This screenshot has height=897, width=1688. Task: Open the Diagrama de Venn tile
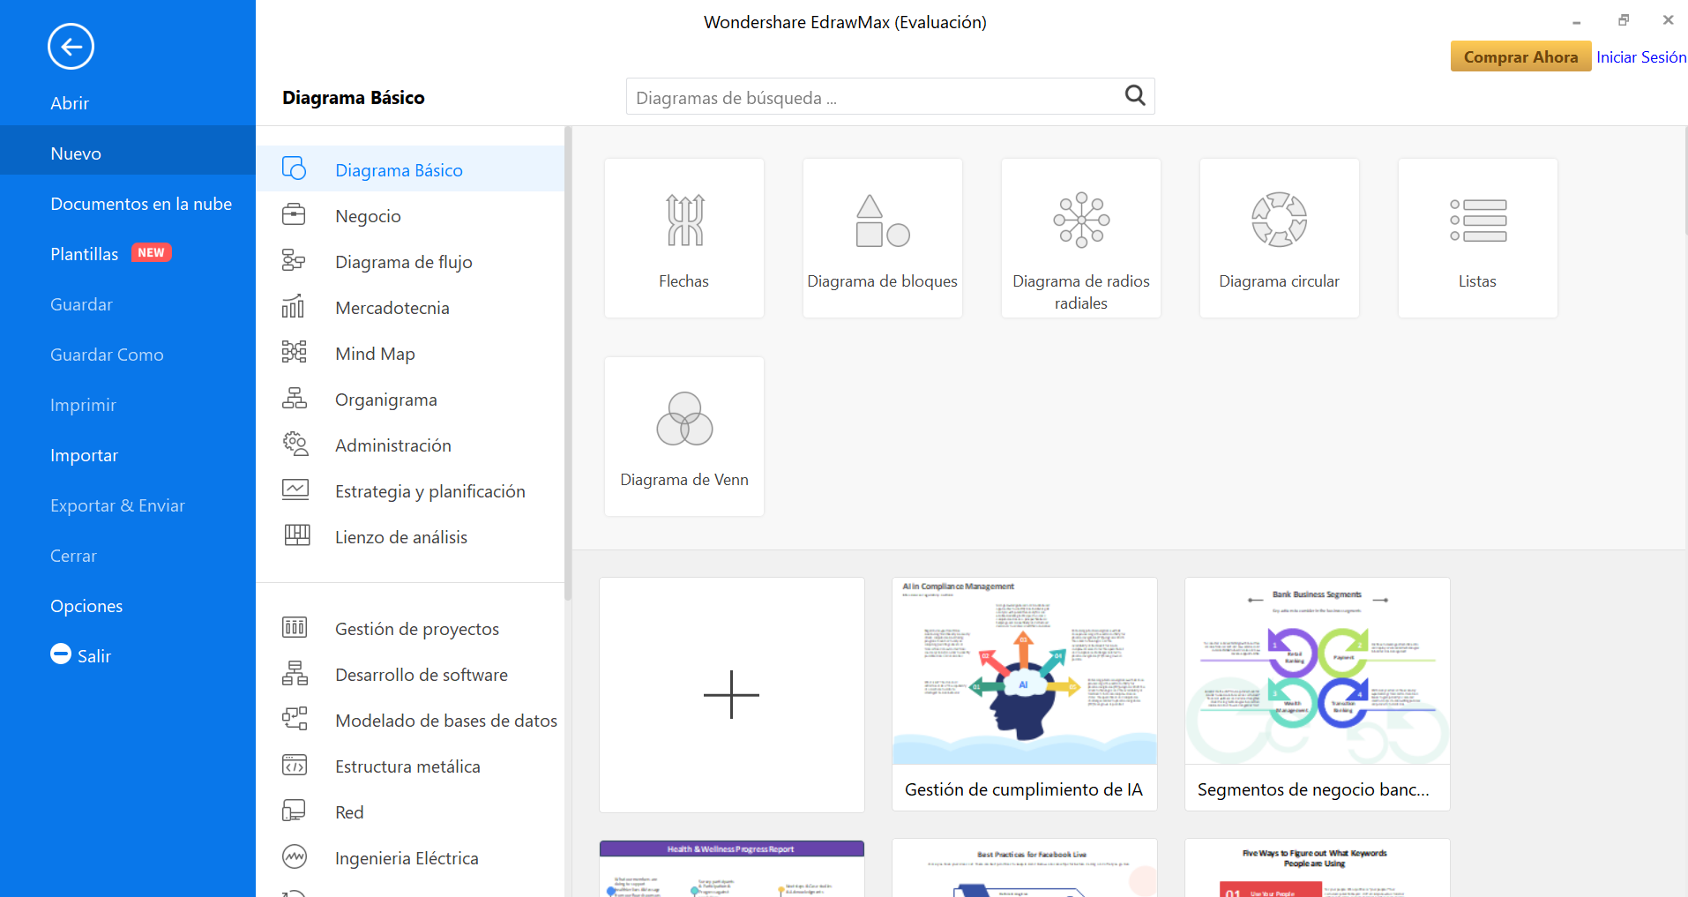pyautogui.click(x=684, y=437)
